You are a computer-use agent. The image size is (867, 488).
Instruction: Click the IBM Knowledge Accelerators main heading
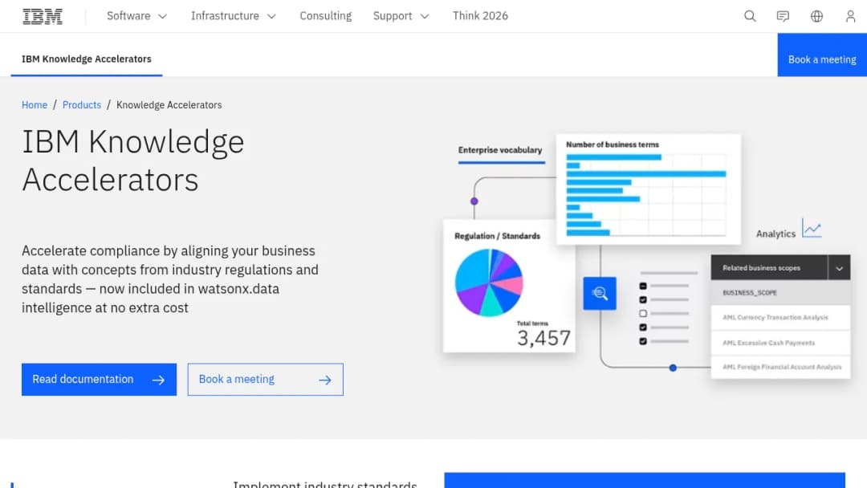[x=132, y=161]
